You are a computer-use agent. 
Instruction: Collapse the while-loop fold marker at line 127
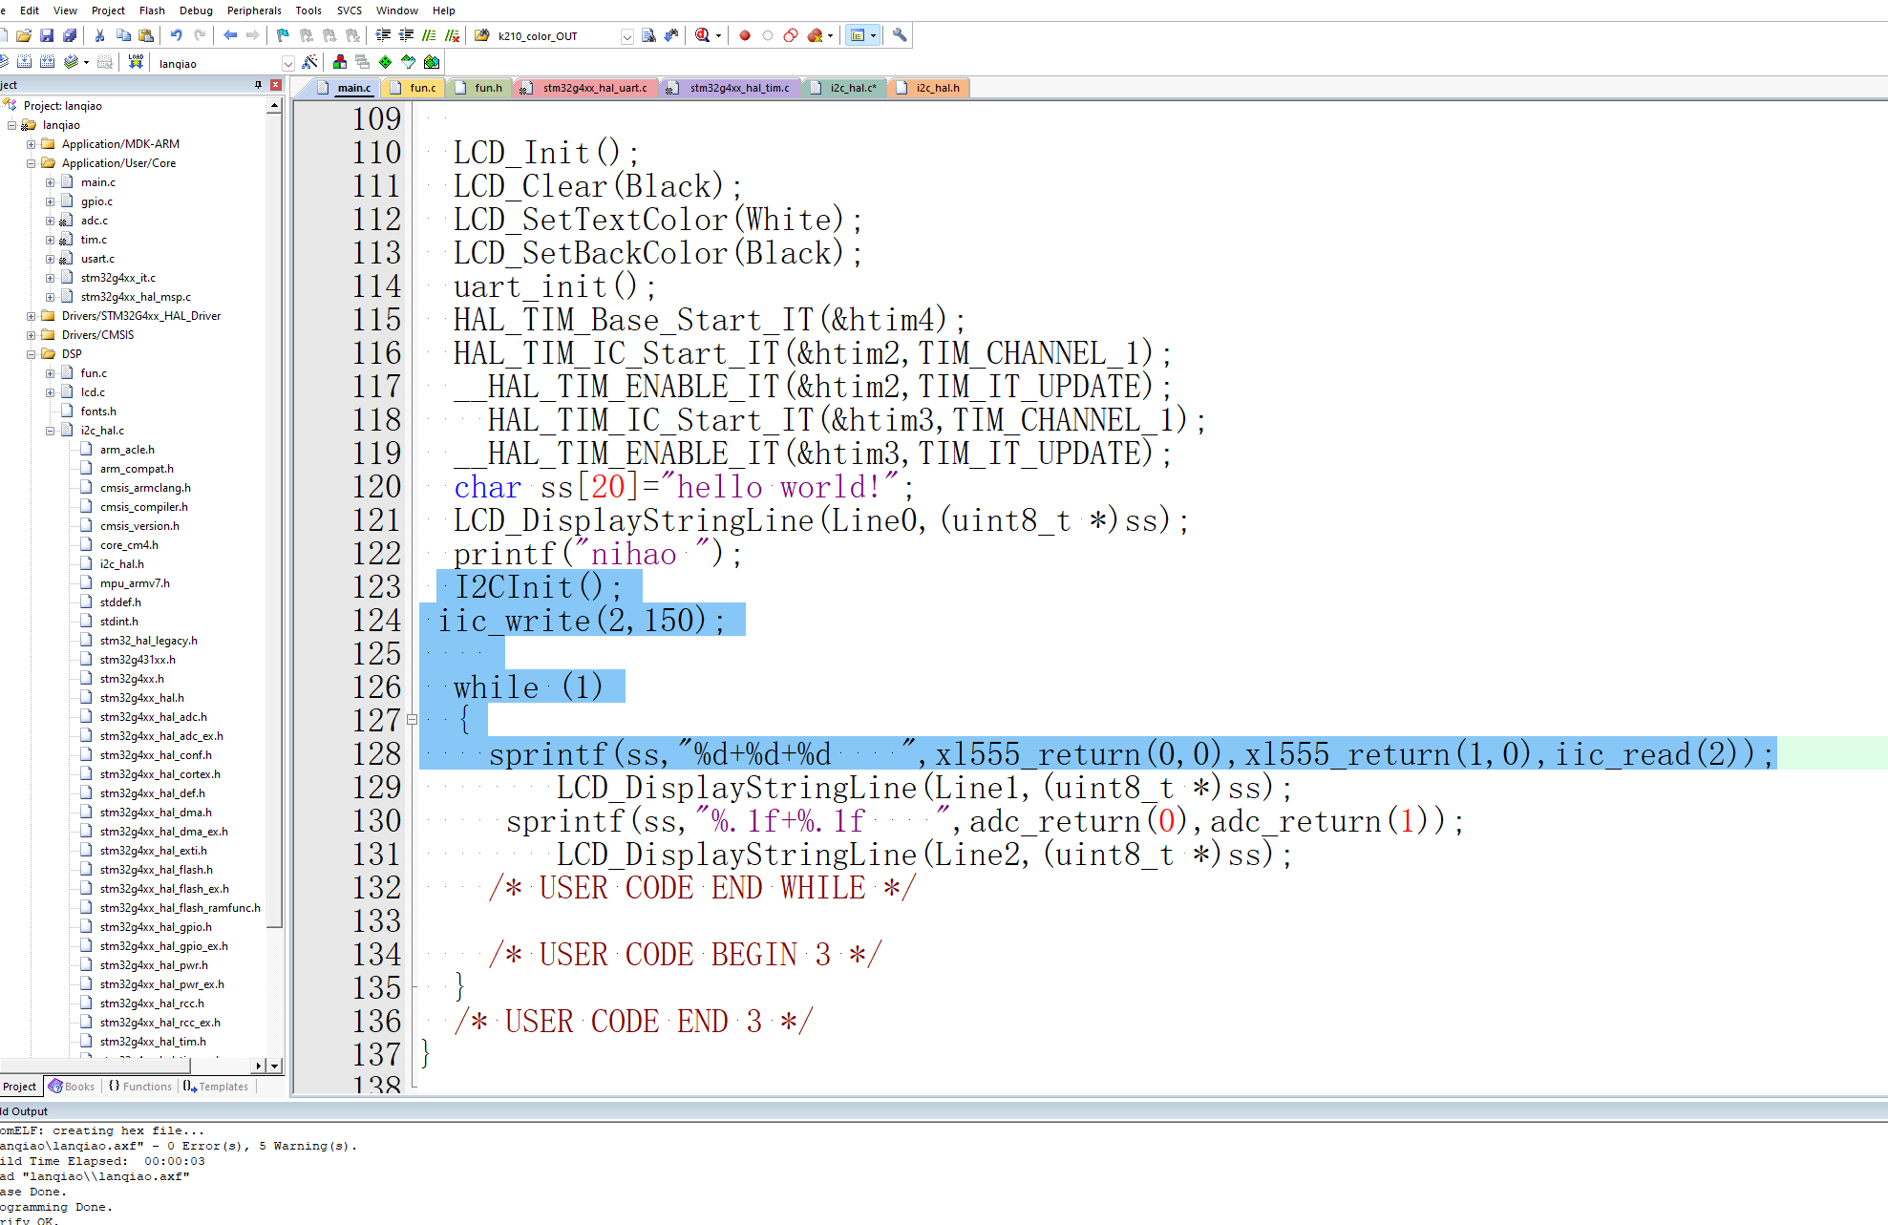(412, 720)
